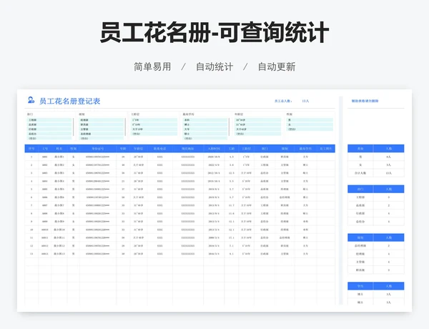Click the 入职时间 column header
429x329 pixels.
coord(214,149)
